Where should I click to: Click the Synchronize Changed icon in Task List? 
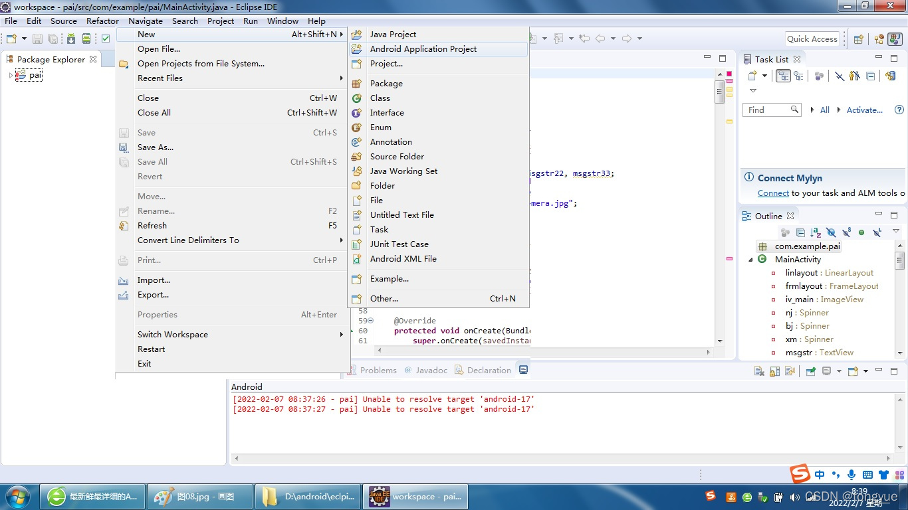[x=891, y=76]
